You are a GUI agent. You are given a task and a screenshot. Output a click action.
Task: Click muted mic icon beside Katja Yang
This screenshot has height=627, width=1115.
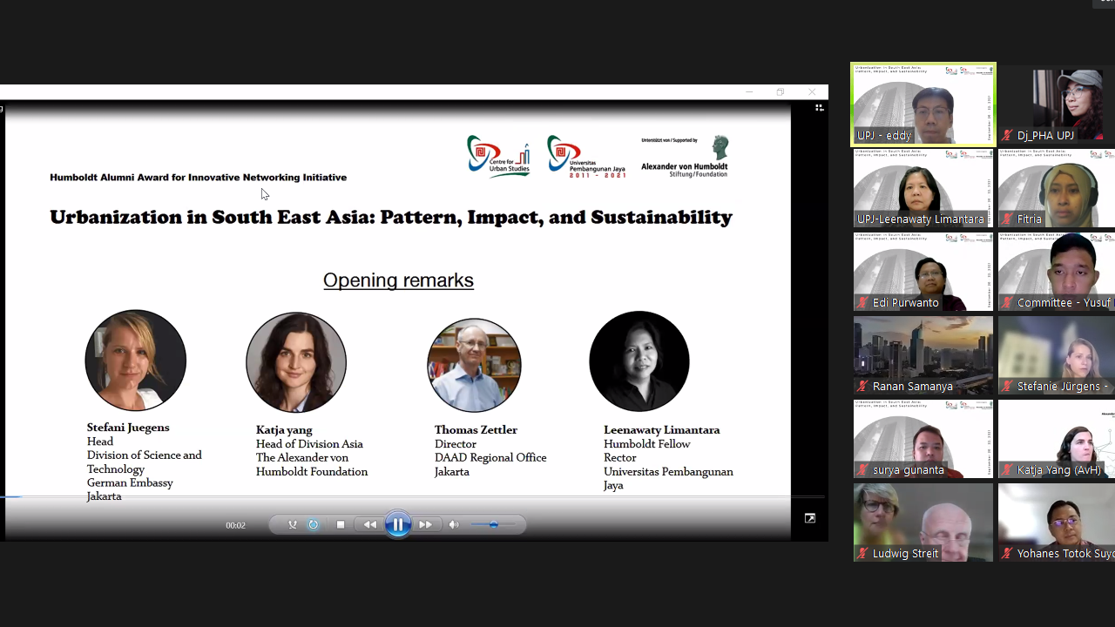click(x=1008, y=470)
